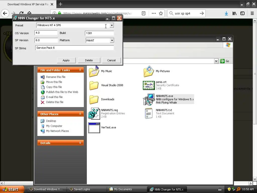Click the browser search box
This screenshot has width=257, height=193.
(x=186, y=14)
